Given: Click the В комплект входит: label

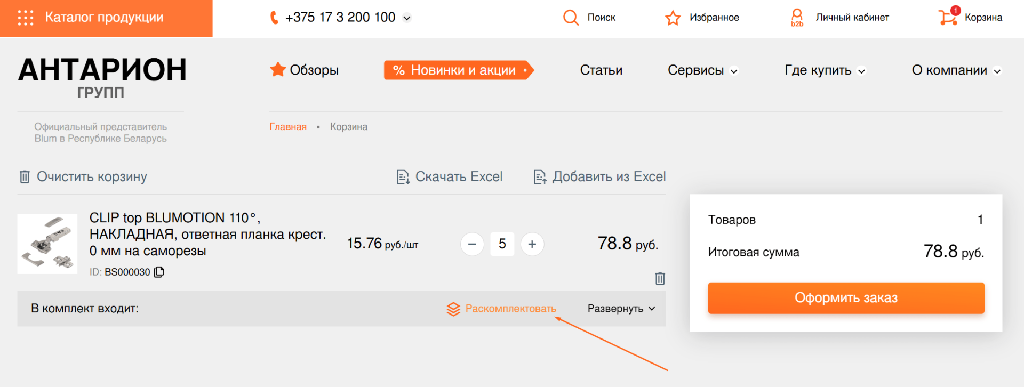Looking at the screenshot, I should (x=85, y=309).
